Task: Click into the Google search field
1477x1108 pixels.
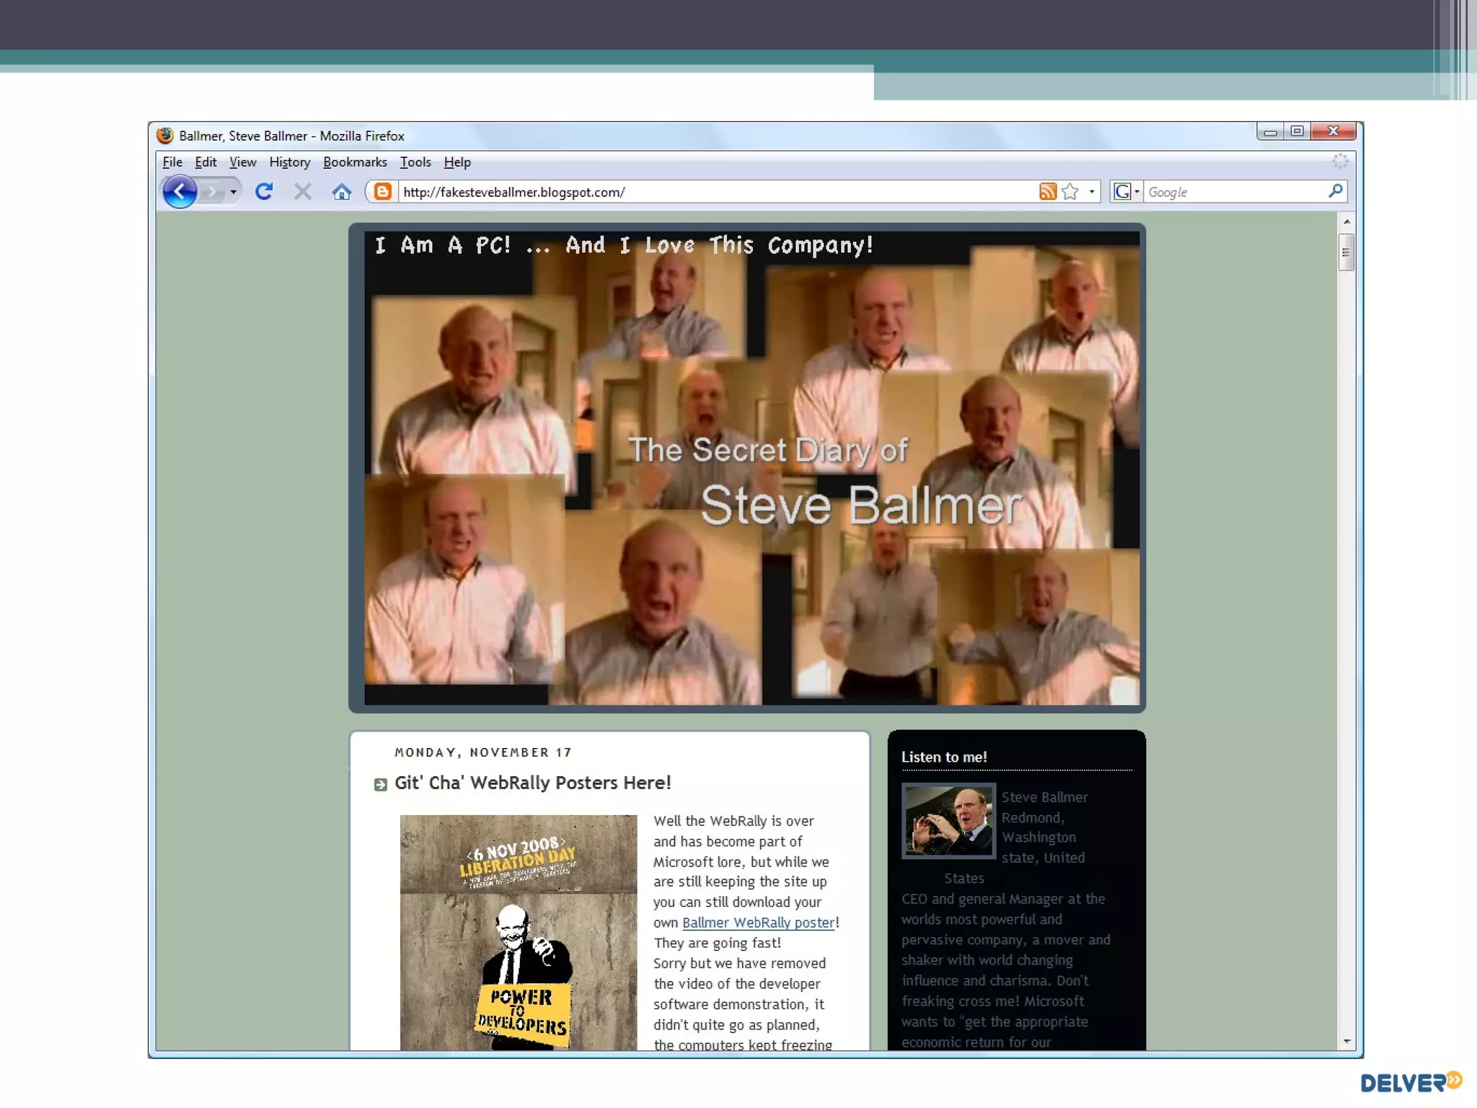Action: [x=1233, y=192]
